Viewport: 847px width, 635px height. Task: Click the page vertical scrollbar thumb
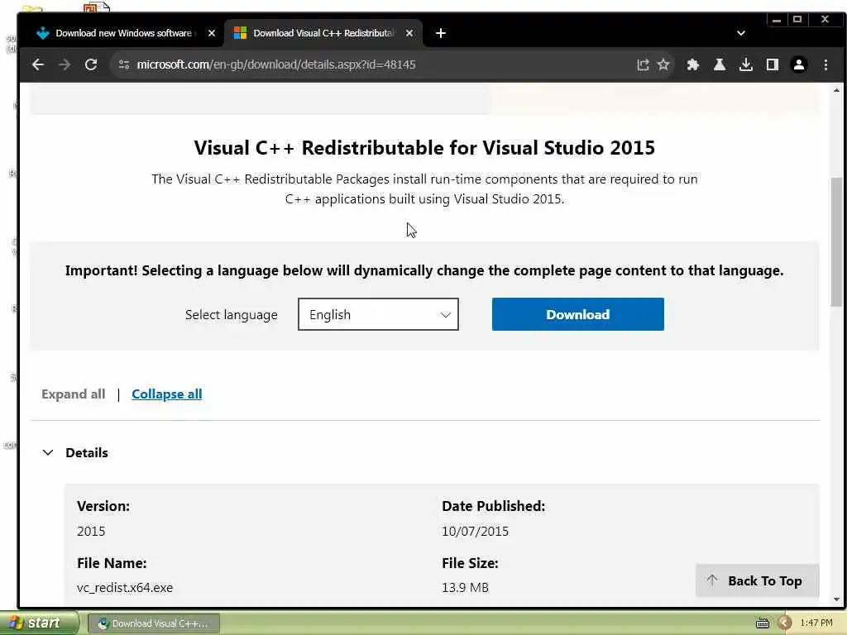[x=836, y=242]
